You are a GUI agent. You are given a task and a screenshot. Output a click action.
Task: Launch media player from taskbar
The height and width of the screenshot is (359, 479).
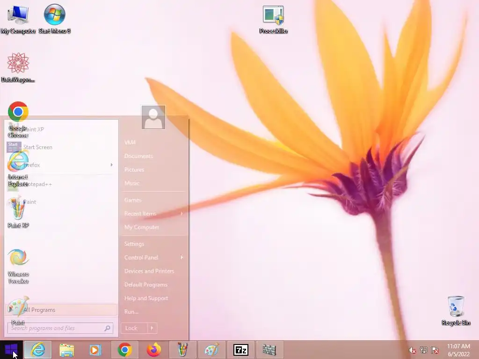point(95,350)
